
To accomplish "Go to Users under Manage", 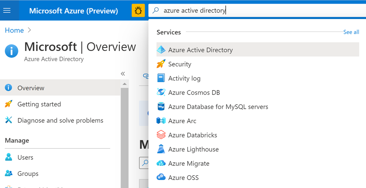I will click(x=25, y=158).
